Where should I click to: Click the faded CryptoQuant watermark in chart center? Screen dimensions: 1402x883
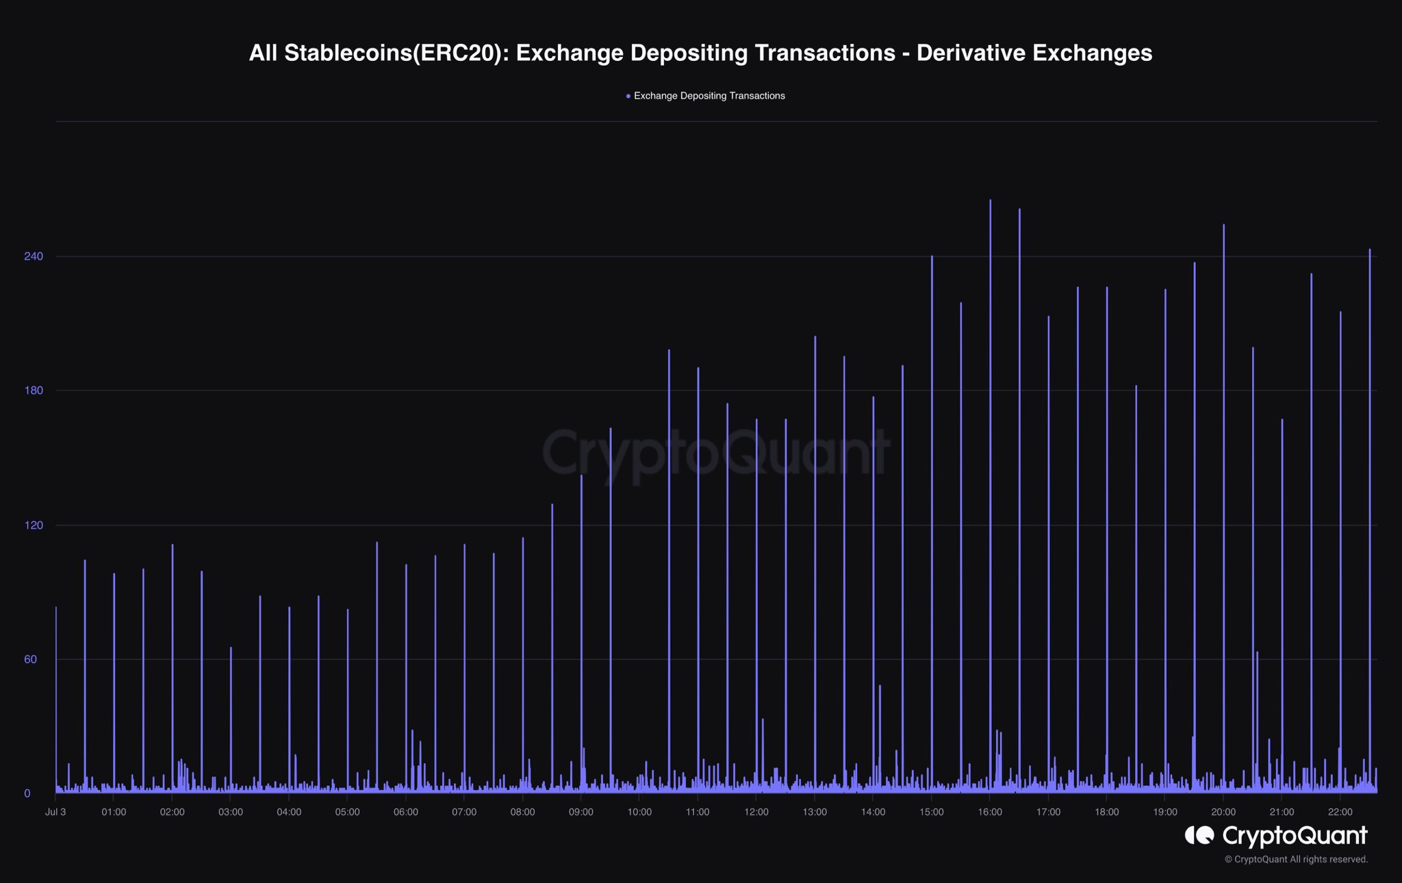(x=716, y=452)
